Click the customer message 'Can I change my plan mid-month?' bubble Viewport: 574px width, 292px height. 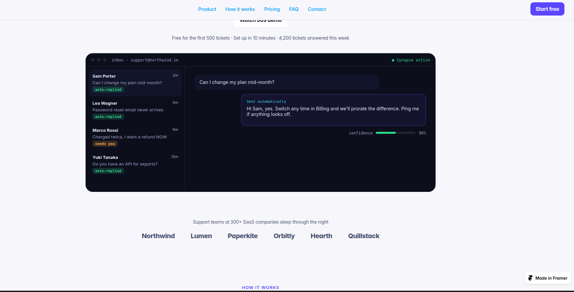pos(287,82)
